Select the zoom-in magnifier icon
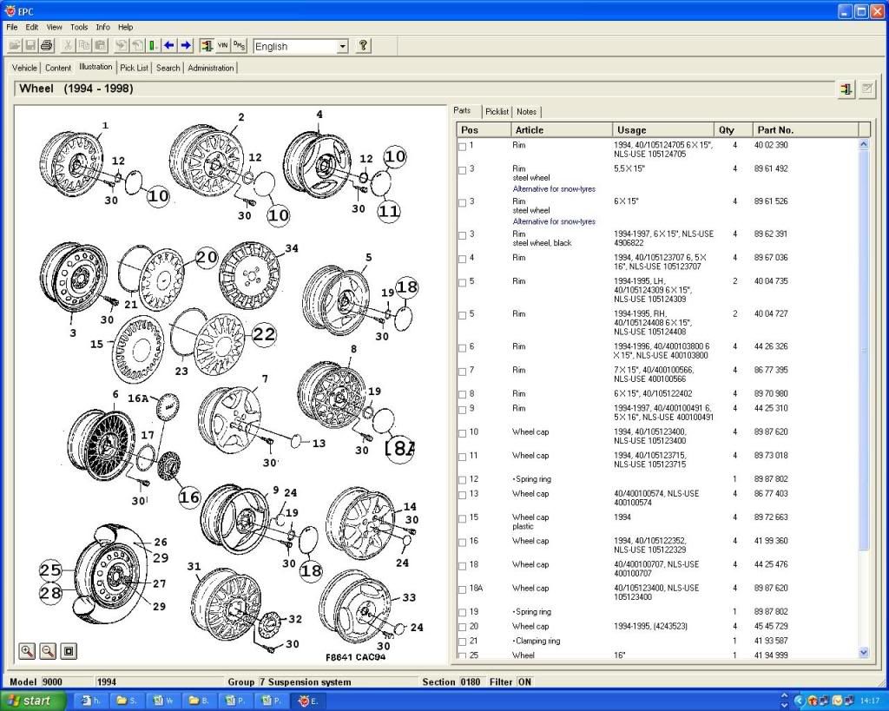This screenshot has width=889, height=711. (x=26, y=651)
